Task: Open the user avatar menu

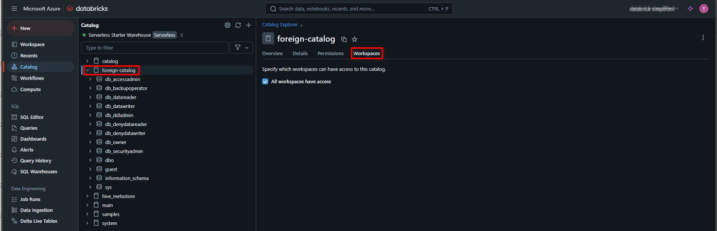Action: 704,9
